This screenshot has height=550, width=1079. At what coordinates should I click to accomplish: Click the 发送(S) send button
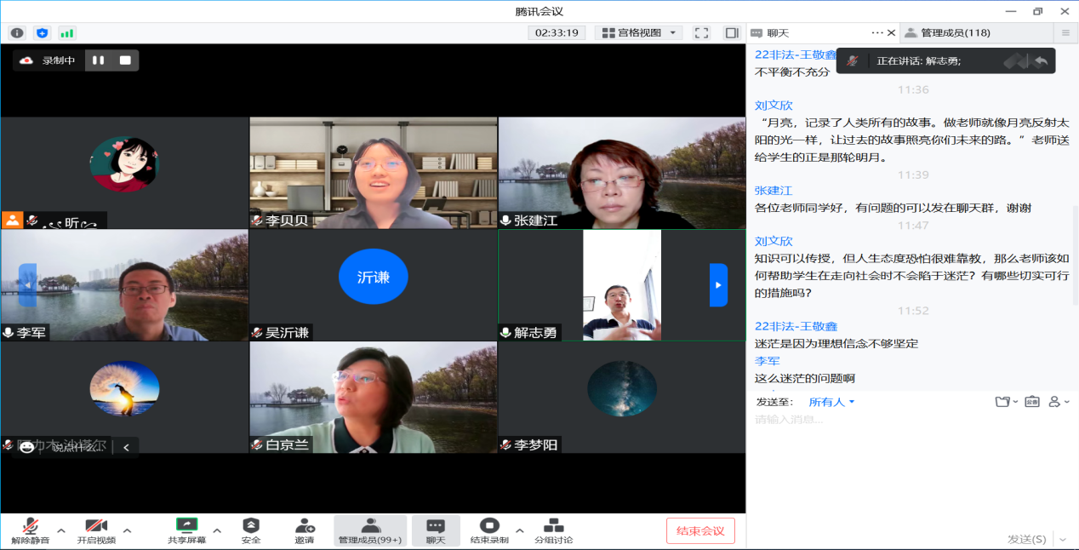[x=1027, y=539]
